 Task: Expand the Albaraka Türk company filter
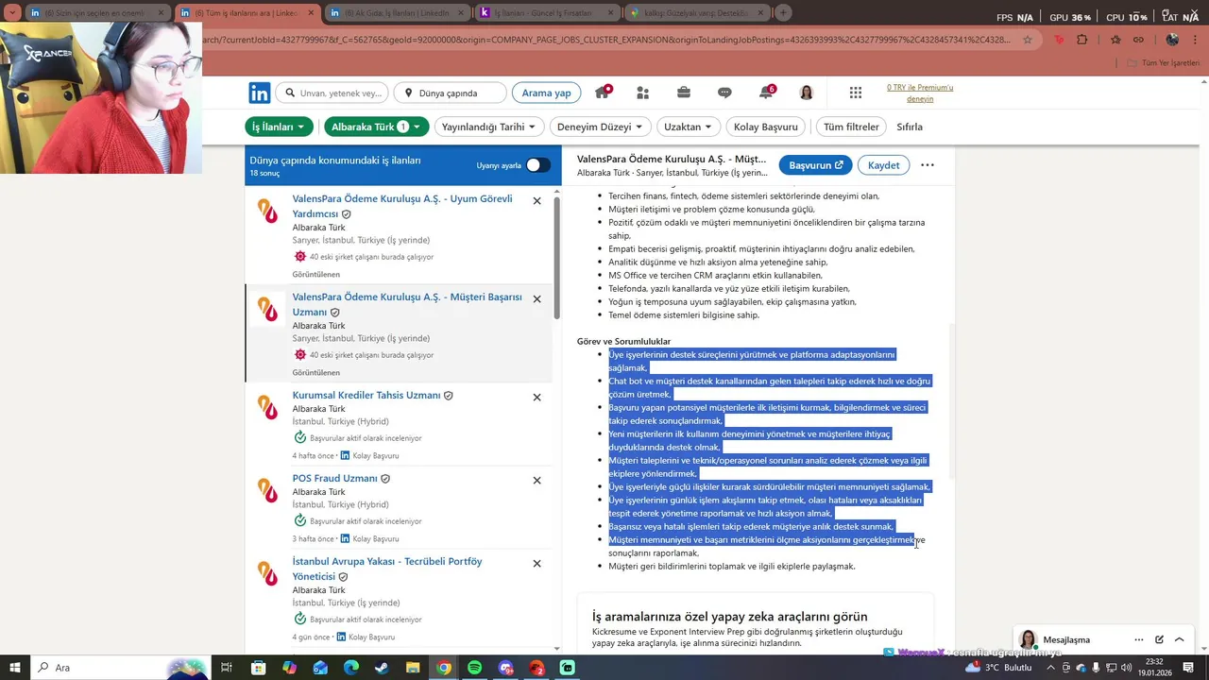click(x=376, y=127)
